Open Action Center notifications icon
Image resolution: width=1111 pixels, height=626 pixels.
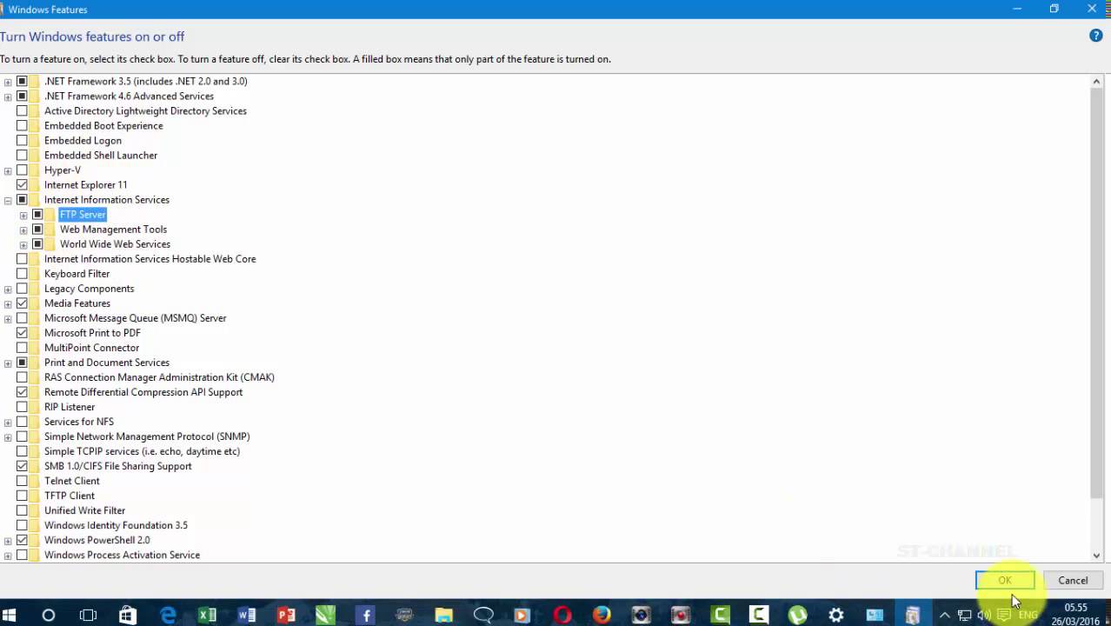click(1004, 615)
